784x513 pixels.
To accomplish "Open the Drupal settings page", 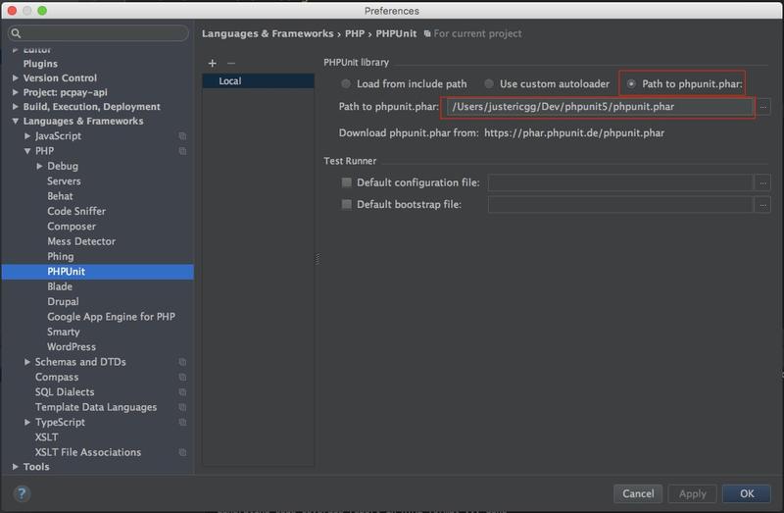I will point(63,302).
